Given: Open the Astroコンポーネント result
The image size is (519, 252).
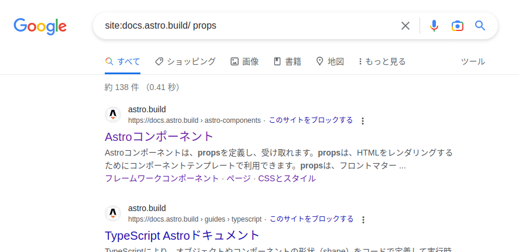Looking at the screenshot, I should 160,136.
